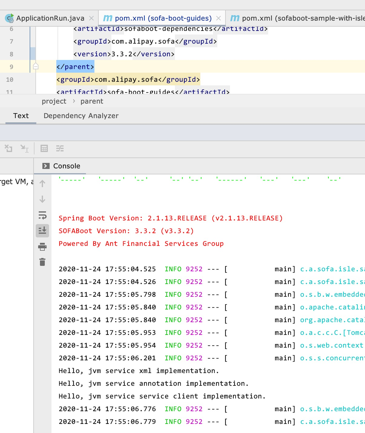
Task: Jump up with the up arrow console icon
Action: 42,183
